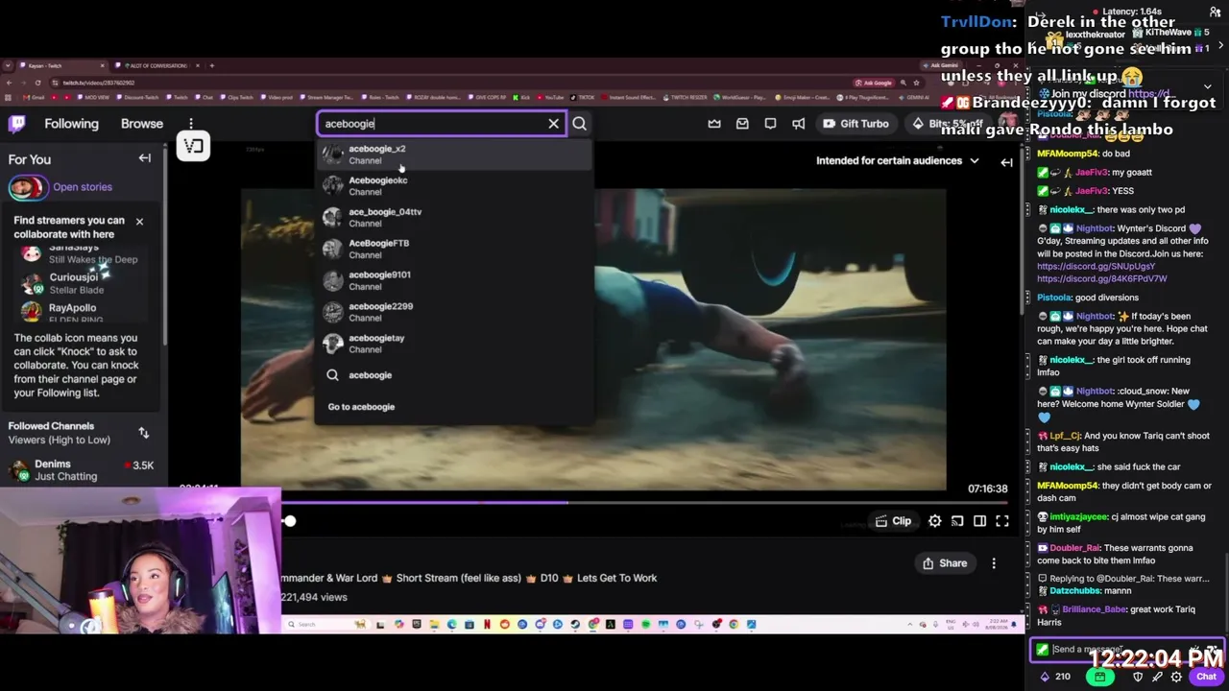Click the video overlay logo badge
Viewport: 1229px width, 691px height.
tap(193, 146)
